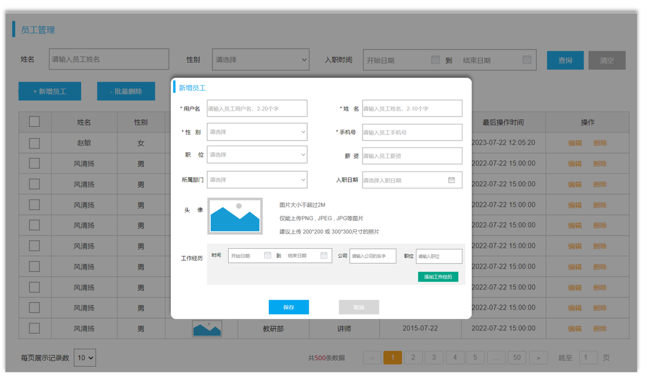Toggle the select-all checkbox in table header
Viewport: 649px width, 376px height.
click(34, 122)
